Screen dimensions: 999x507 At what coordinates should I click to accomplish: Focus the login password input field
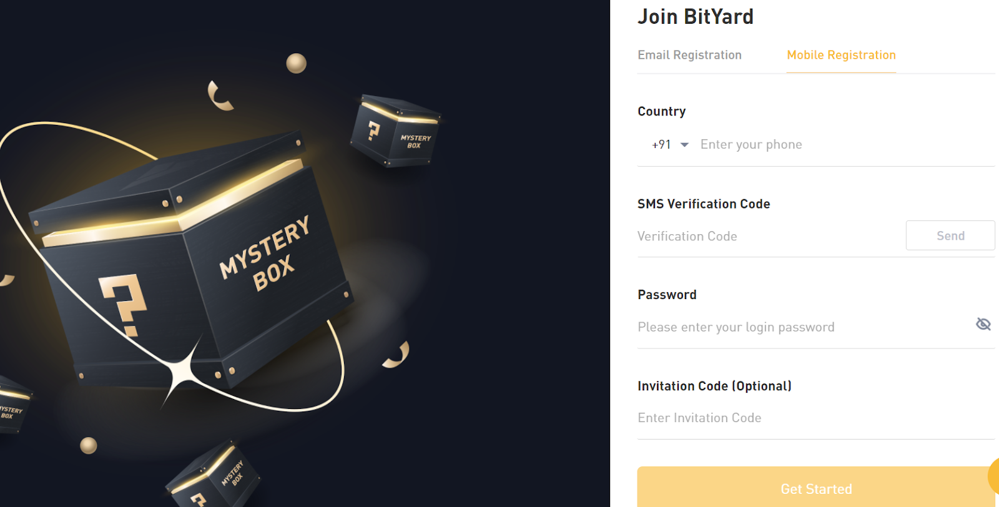coord(802,327)
